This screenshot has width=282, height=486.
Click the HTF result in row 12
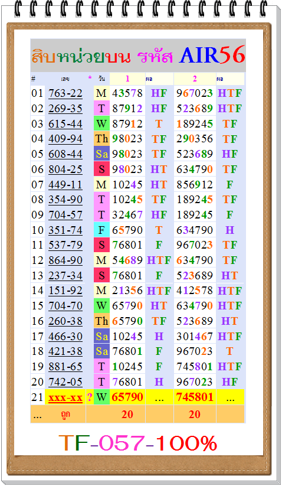tap(159, 260)
